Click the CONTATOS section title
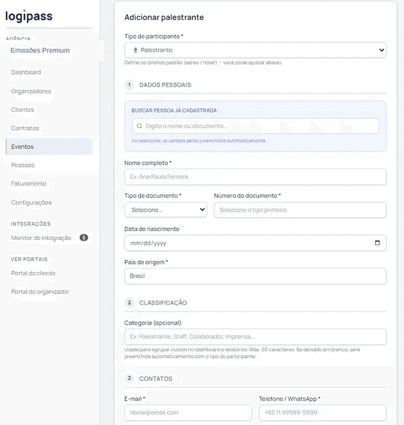This screenshot has width=404, height=425. [x=156, y=379]
